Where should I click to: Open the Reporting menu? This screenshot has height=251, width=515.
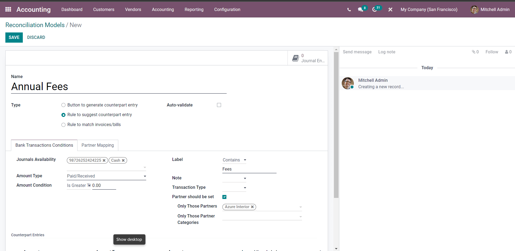[194, 9]
